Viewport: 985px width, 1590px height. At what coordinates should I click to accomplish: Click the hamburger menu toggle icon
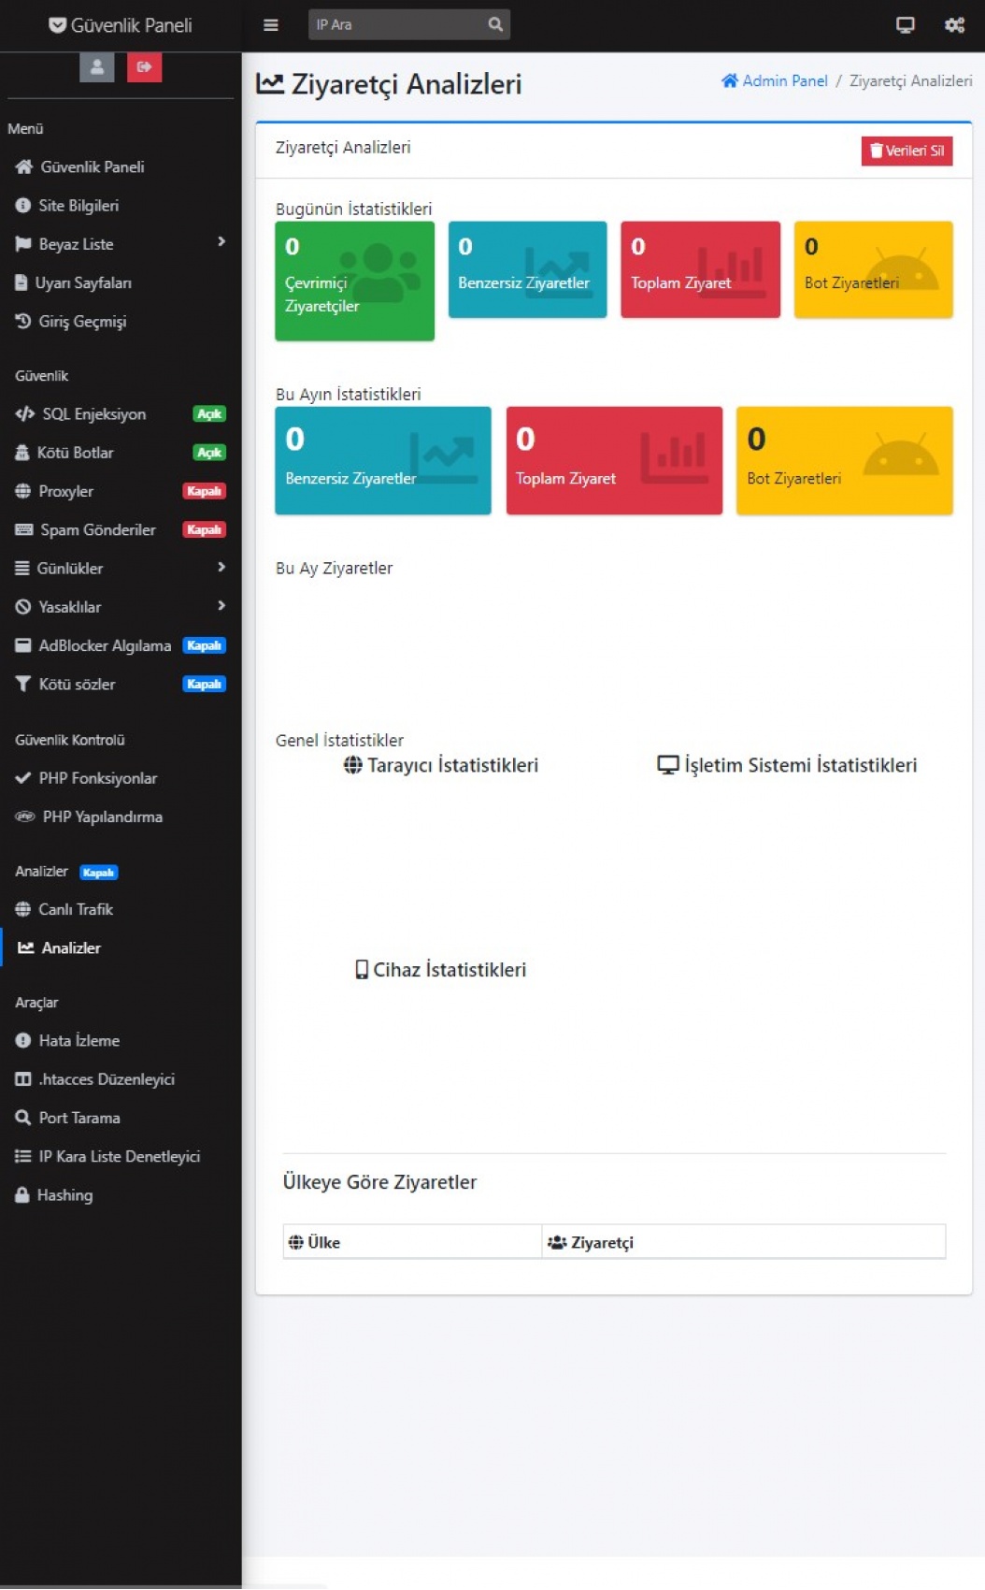point(271,25)
